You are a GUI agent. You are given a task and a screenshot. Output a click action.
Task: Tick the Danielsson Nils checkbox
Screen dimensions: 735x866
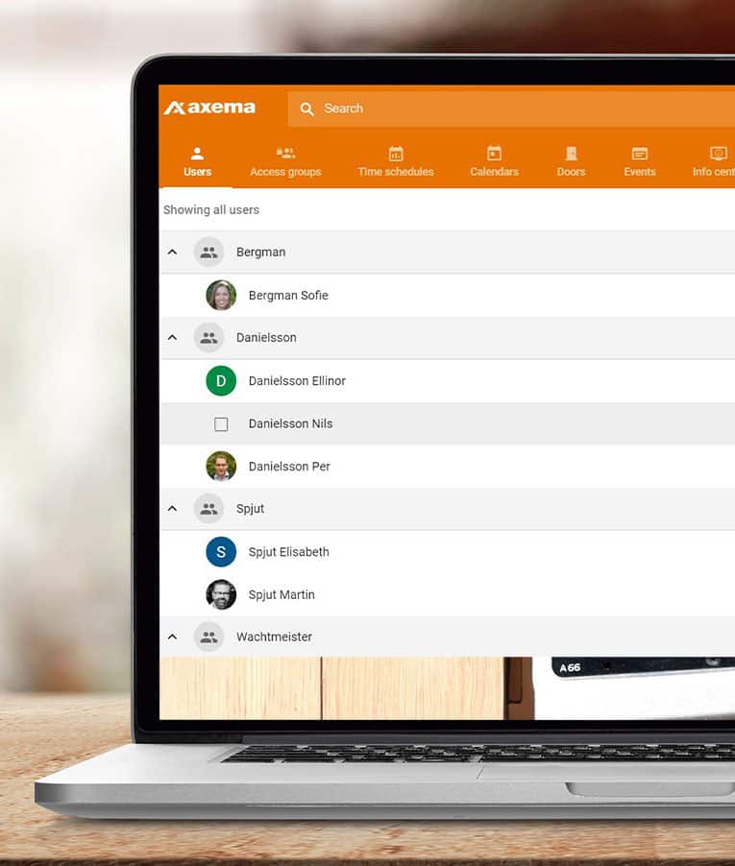point(221,423)
